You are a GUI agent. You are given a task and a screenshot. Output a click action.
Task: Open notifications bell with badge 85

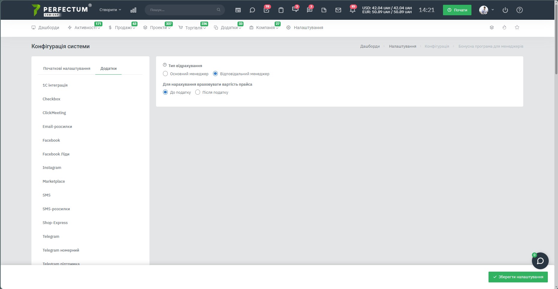click(353, 9)
